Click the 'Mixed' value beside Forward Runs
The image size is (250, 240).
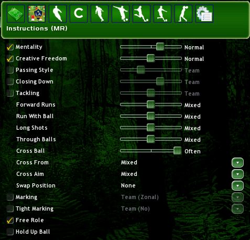point(192,105)
